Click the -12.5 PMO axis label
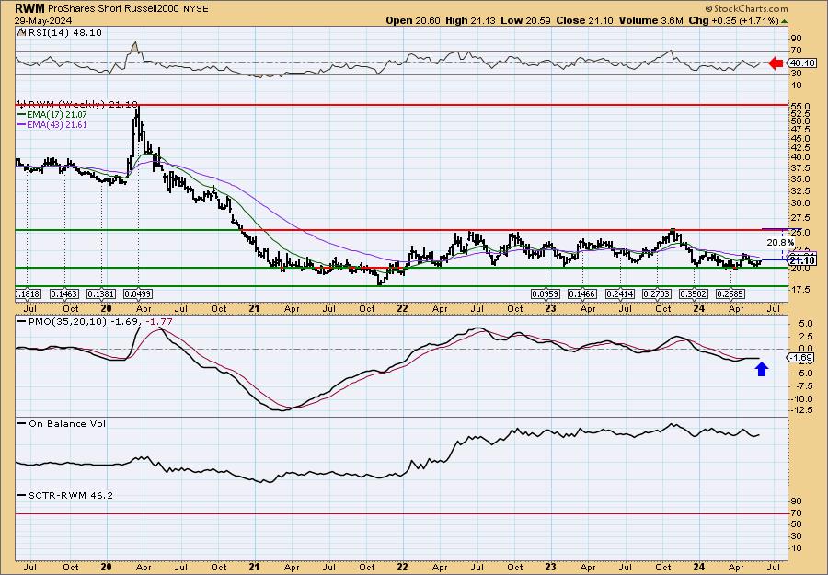Screen dimensions: 828x575 tap(801, 410)
